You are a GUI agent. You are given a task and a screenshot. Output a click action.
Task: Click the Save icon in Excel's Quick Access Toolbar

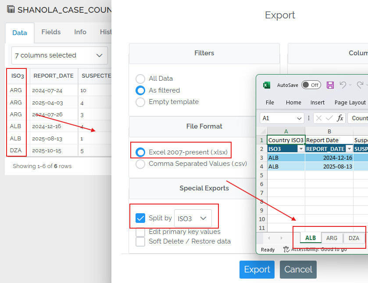(330, 85)
